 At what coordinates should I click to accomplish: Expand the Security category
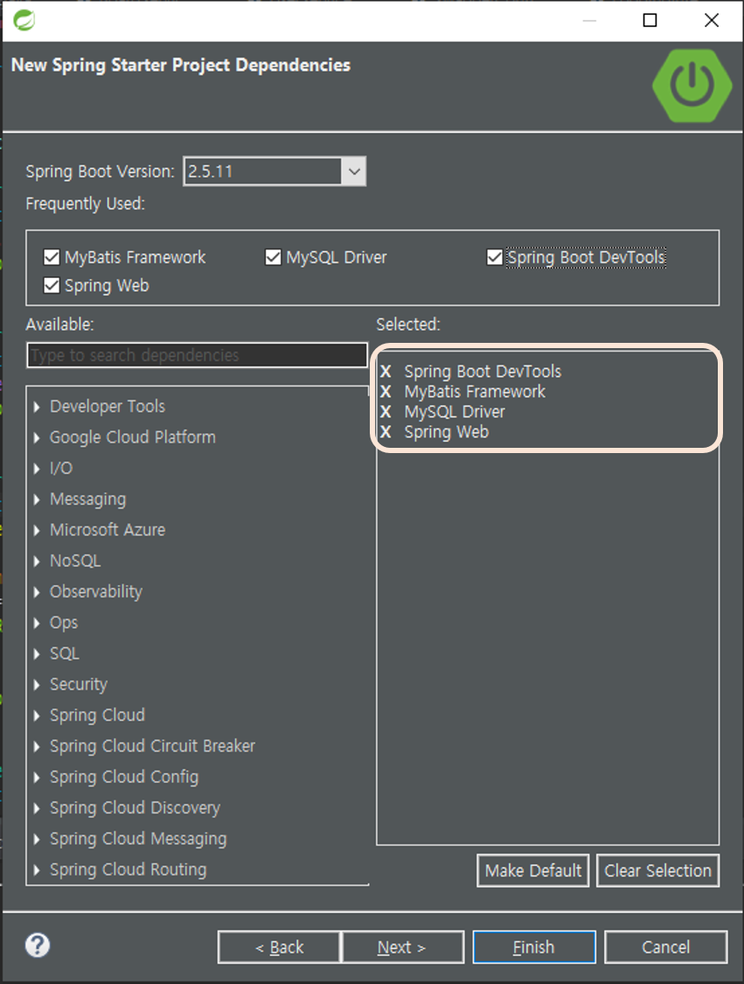(37, 685)
